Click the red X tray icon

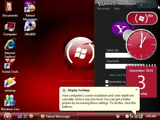tap(136, 116)
